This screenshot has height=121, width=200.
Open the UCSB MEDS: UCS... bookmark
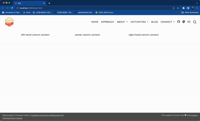42,13
